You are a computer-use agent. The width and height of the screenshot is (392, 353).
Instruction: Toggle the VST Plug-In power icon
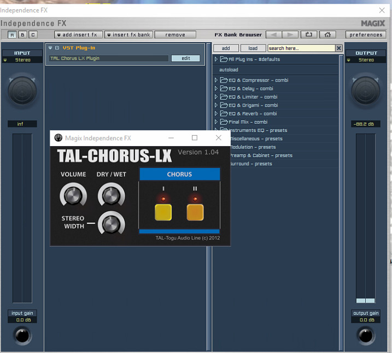click(x=57, y=48)
